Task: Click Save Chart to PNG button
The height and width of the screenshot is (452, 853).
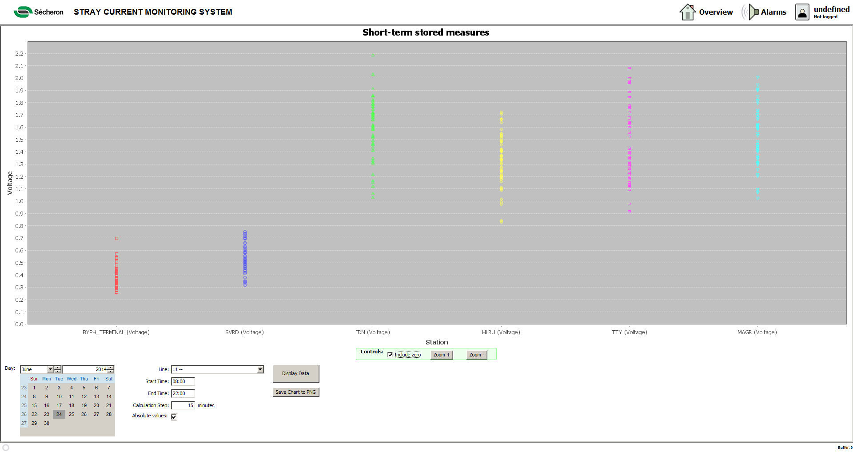Action: point(295,392)
